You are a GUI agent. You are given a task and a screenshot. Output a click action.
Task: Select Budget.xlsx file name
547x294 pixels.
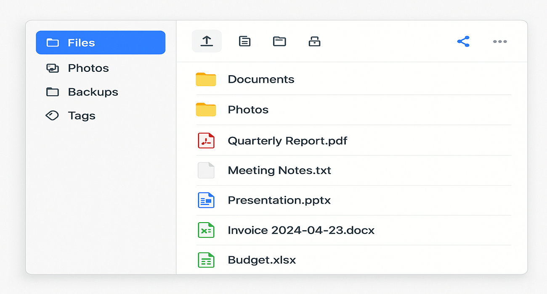pyautogui.click(x=262, y=260)
